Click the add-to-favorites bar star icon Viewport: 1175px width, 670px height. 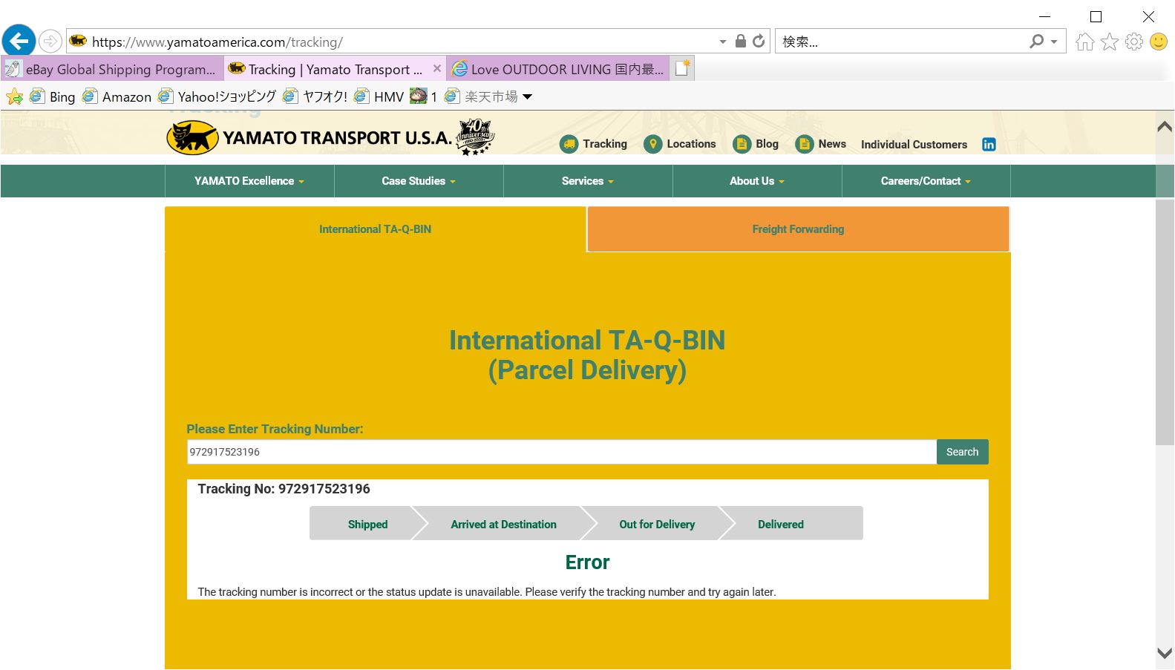click(x=14, y=96)
